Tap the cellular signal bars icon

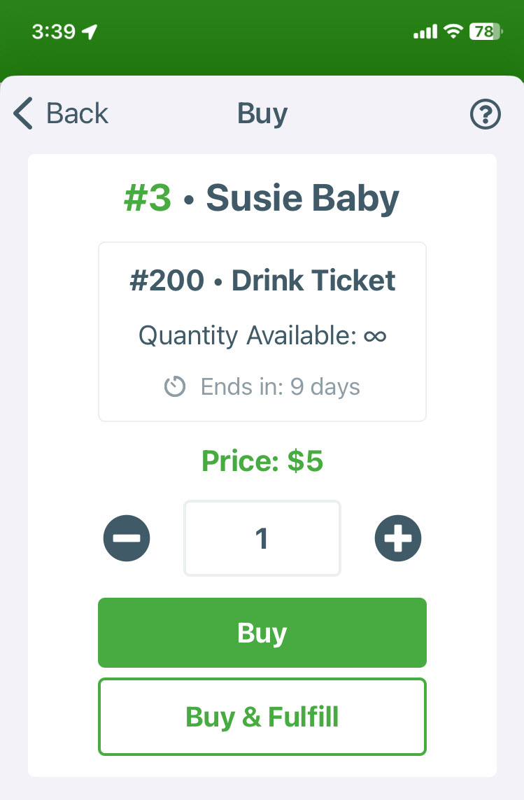pos(425,31)
